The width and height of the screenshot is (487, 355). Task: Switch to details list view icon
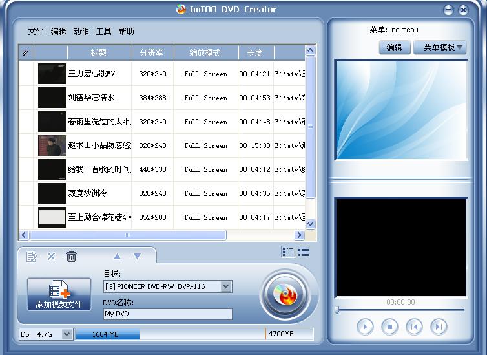(304, 252)
